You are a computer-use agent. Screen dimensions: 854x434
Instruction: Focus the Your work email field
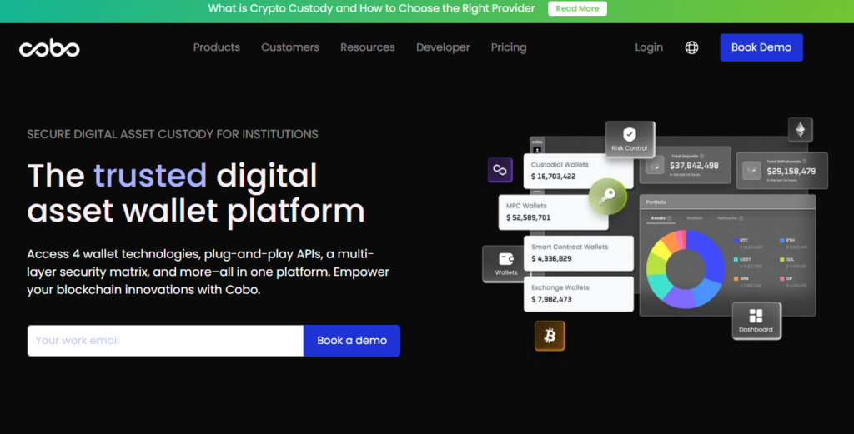pyautogui.click(x=166, y=341)
